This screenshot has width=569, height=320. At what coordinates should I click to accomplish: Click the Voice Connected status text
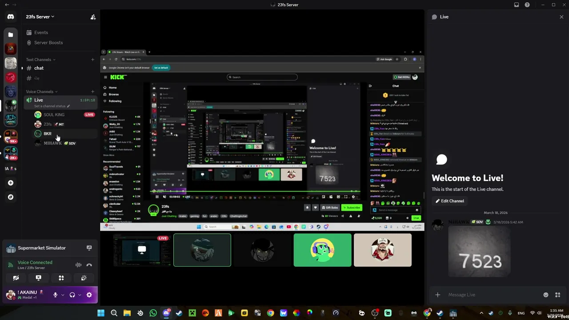tap(35, 262)
